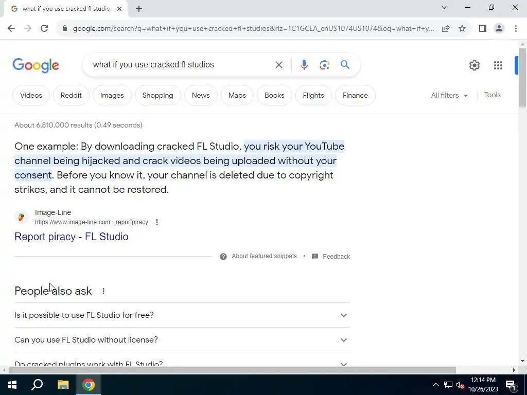This screenshot has width=527, height=395.
Task: Share this page using the share icon
Action: [x=446, y=29]
